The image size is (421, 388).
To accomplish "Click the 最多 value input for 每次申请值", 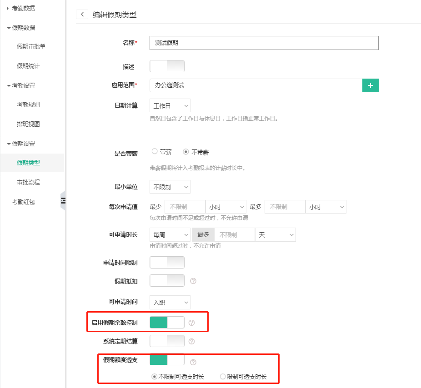I will pyautogui.click(x=285, y=207).
